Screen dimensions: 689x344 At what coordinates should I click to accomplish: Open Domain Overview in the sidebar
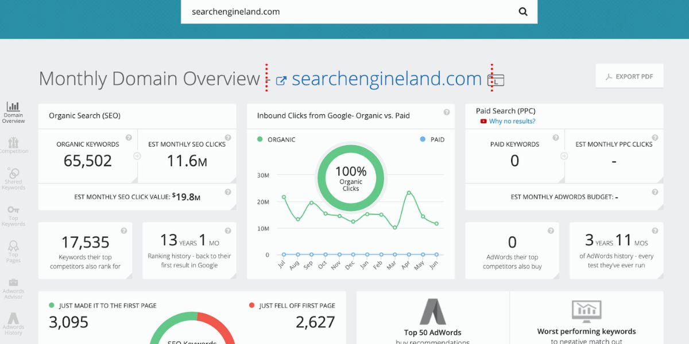click(13, 113)
